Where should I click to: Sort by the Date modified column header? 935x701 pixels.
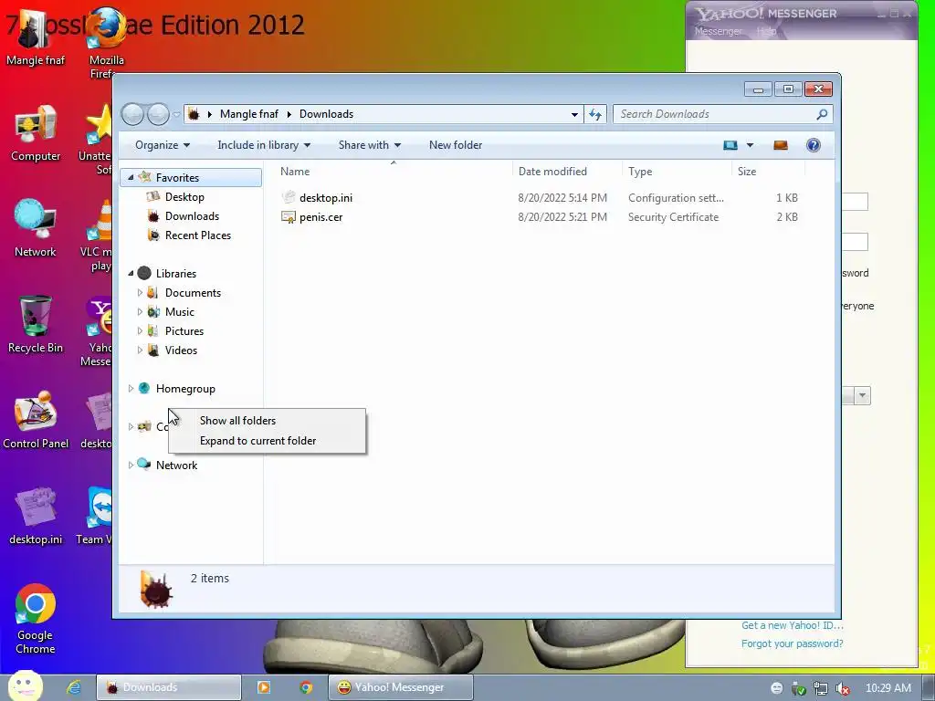click(566, 171)
